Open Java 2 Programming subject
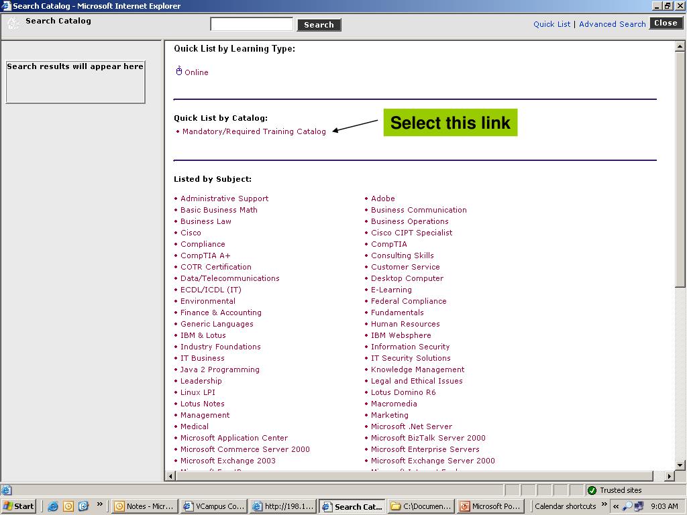Image resolution: width=687 pixels, height=515 pixels. point(220,369)
